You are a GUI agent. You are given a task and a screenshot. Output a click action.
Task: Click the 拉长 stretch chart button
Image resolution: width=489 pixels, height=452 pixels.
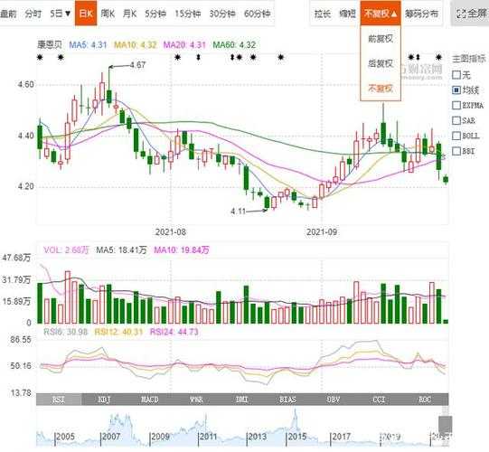[323, 14]
